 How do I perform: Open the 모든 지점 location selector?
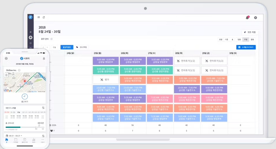(x=250, y=32)
